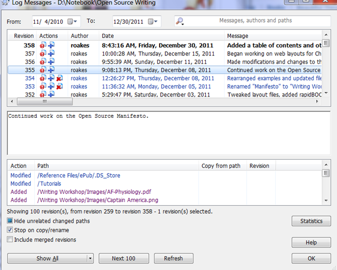The width and height of the screenshot is (337, 270).
Task: Uncheck Stop on copy/rename
Action: [10, 231]
